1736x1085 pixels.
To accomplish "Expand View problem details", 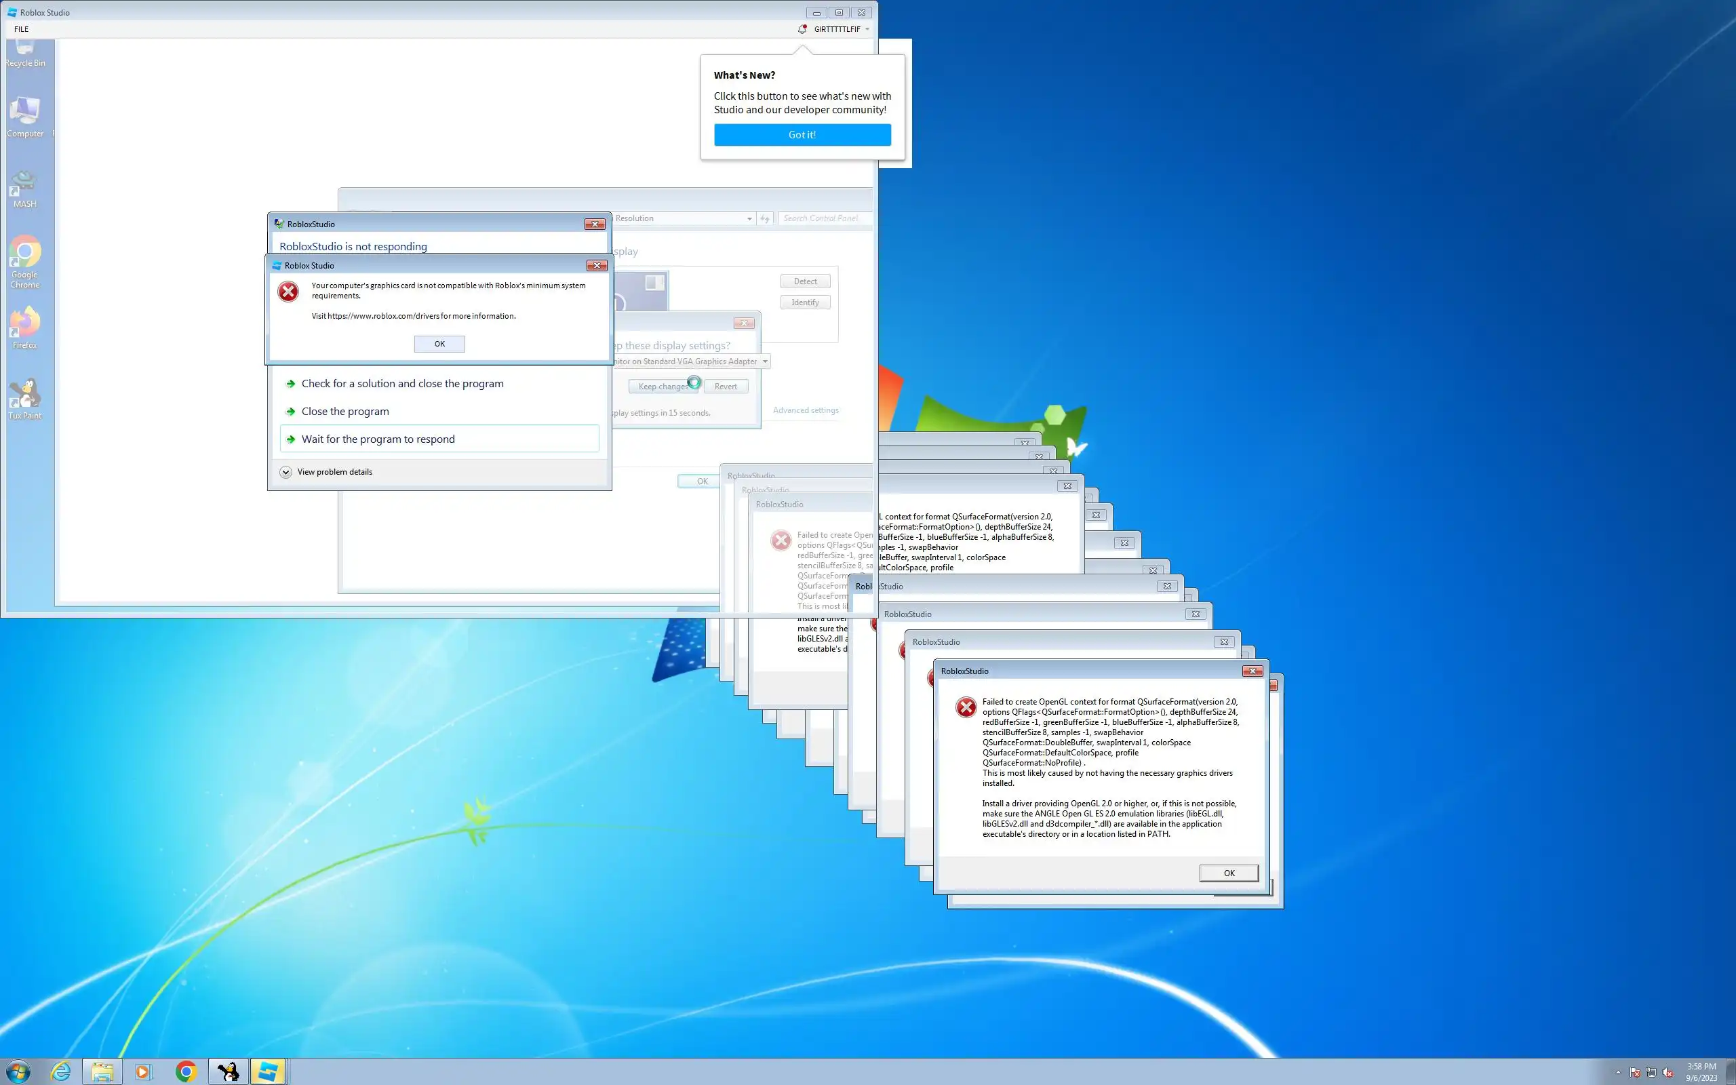I will pos(334,472).
